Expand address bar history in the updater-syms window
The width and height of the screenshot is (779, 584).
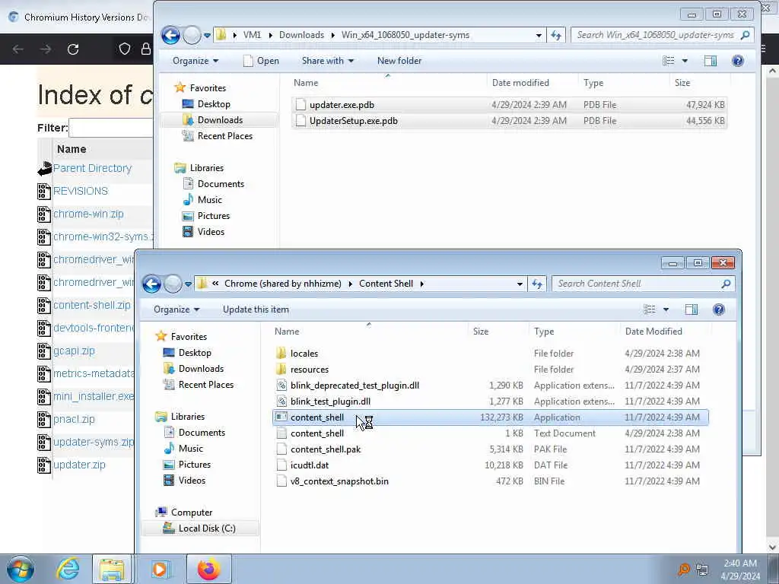coord(539,35)
